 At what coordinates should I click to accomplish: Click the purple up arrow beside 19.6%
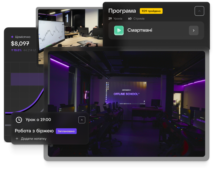(x=12, y=50)
